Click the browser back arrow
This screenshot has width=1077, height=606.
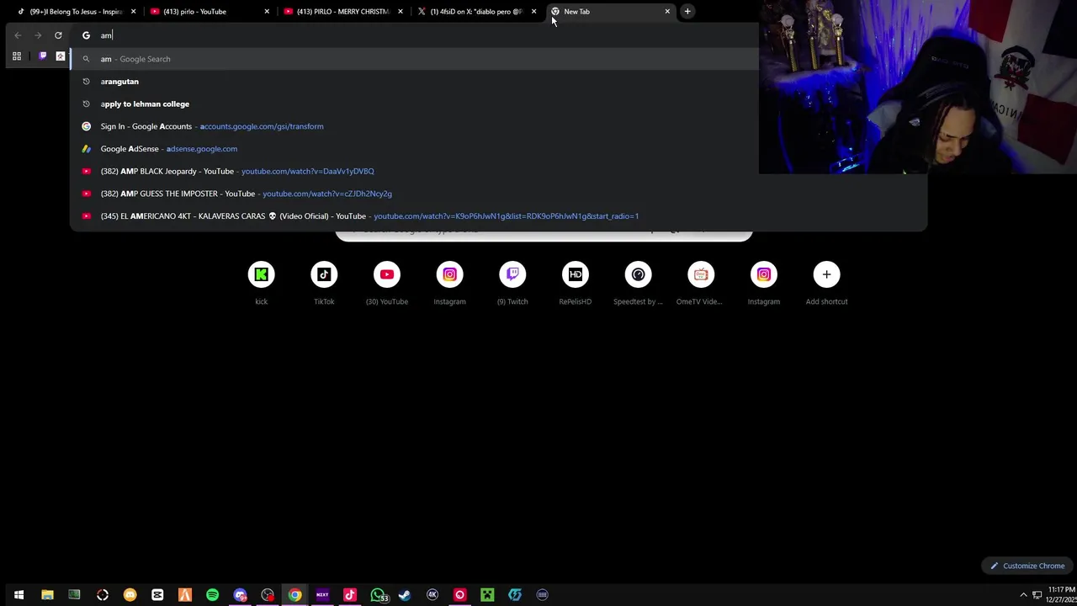18,35
